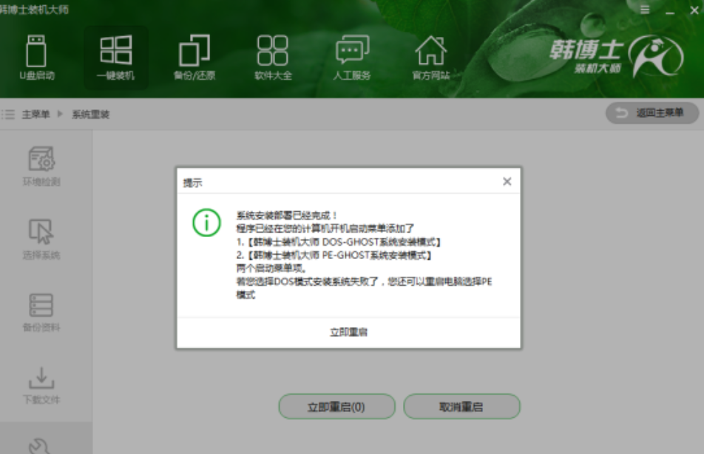Click the 提示 dialog title
The height and width of the screenshot is (454, 704).
pyautogui.click(x=193, y=183)
